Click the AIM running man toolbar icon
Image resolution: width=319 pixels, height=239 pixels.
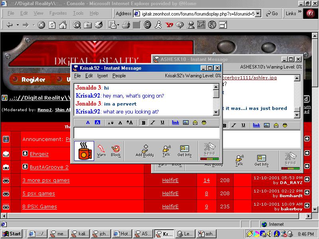(x=158, y=25)
